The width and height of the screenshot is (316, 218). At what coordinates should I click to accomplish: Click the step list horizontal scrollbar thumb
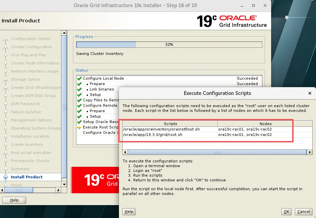click(19, 190)
